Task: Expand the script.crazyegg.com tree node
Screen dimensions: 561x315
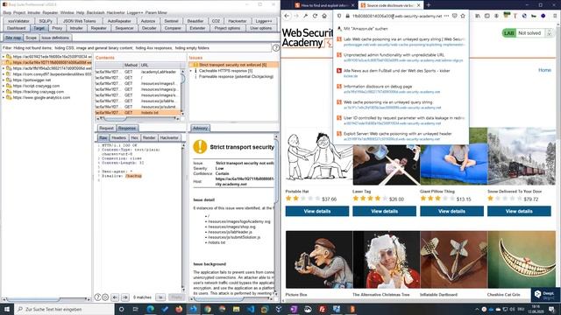Action: (4, 86)
